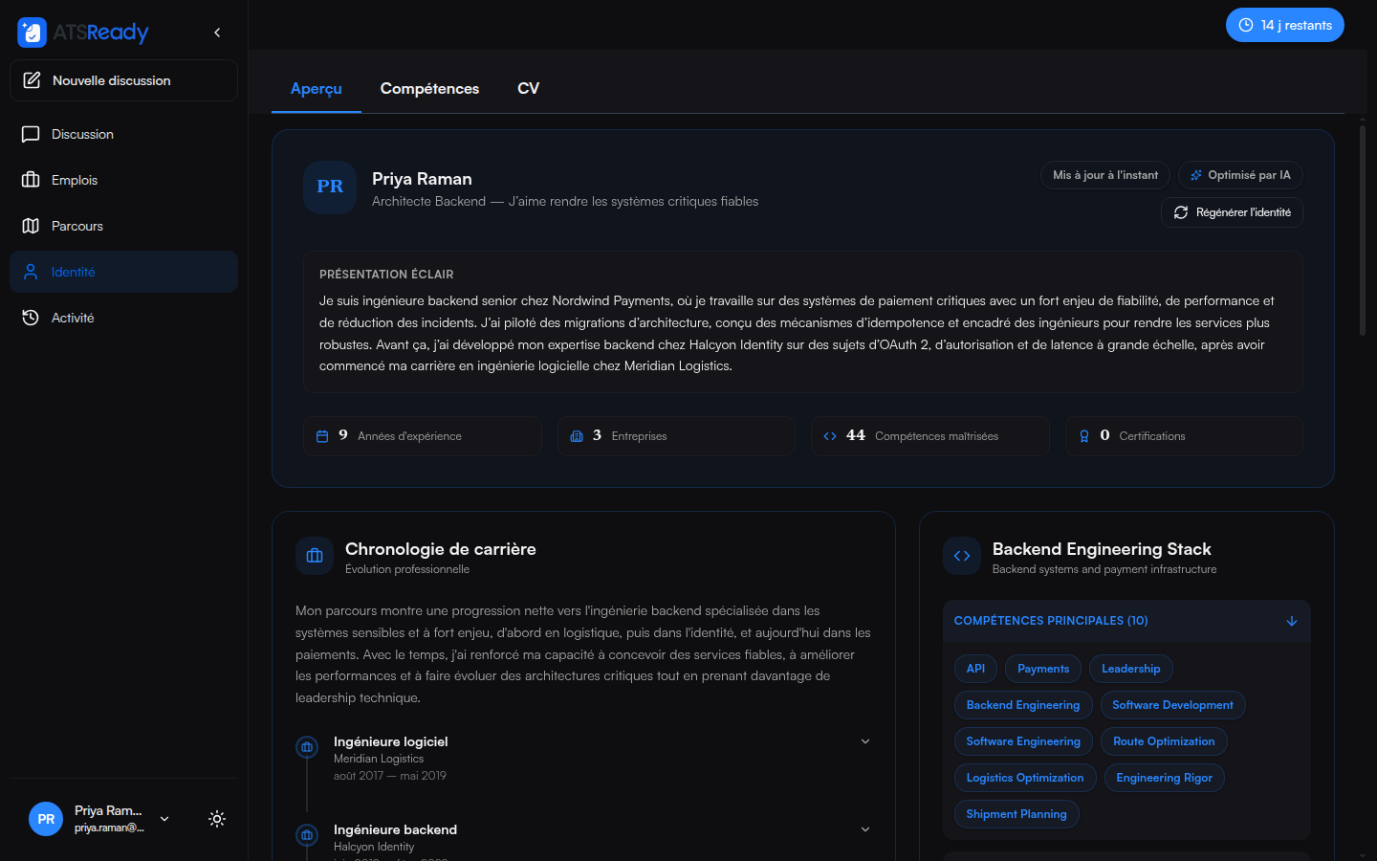The width and height of the screenshot is (1377, 861).
Task: Click the Optimisé par IA badge
Action: [x=1240, y=175]
